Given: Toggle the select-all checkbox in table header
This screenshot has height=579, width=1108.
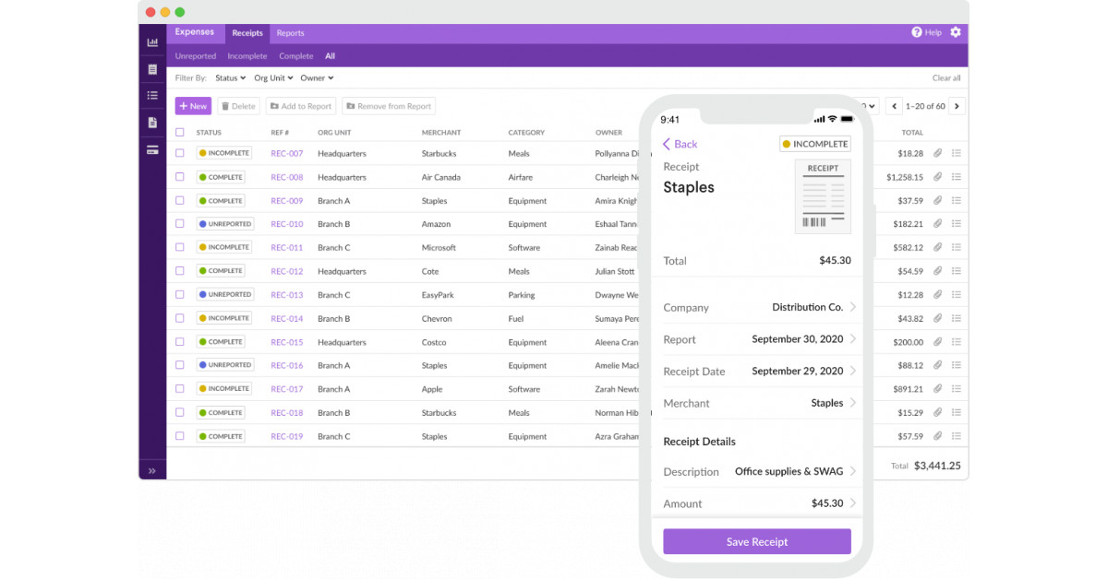Looking at the screenshot, I should pyautogui.click(x=180, y=132).
